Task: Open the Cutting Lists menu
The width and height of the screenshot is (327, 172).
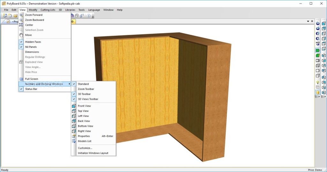Action: [x=48, y=10]
